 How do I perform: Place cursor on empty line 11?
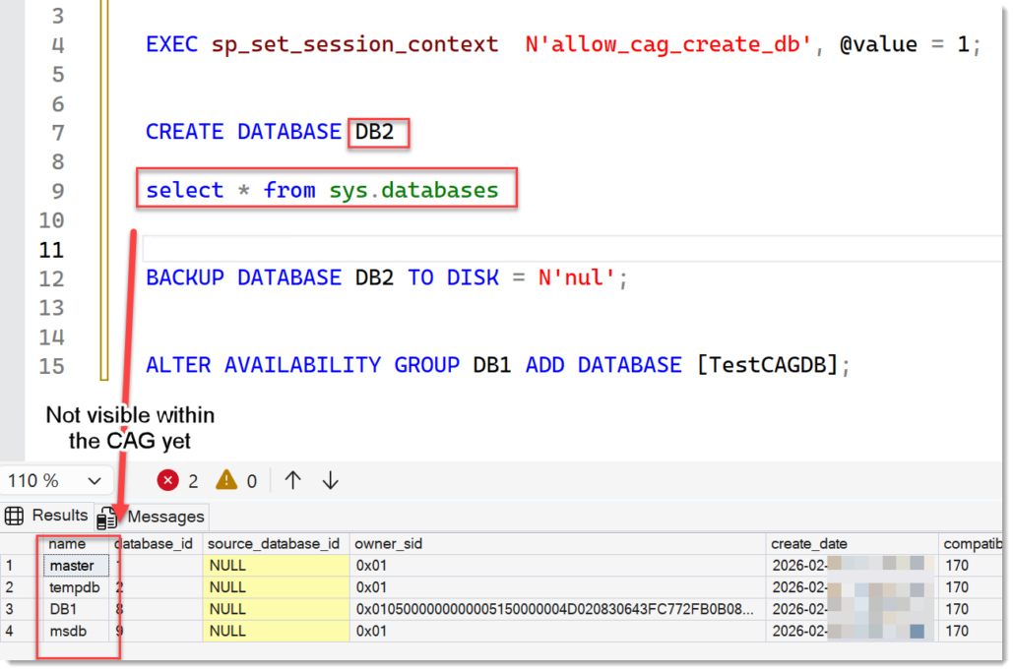(492, 249)
